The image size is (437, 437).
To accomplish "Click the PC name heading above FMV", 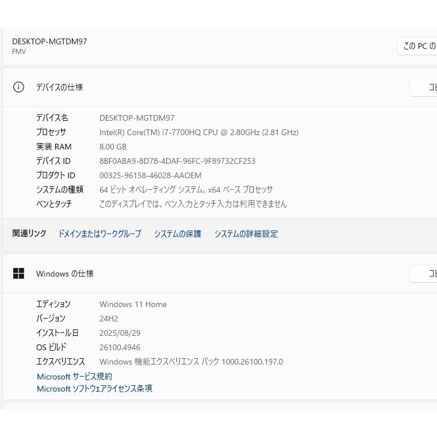I will point(49,41).
